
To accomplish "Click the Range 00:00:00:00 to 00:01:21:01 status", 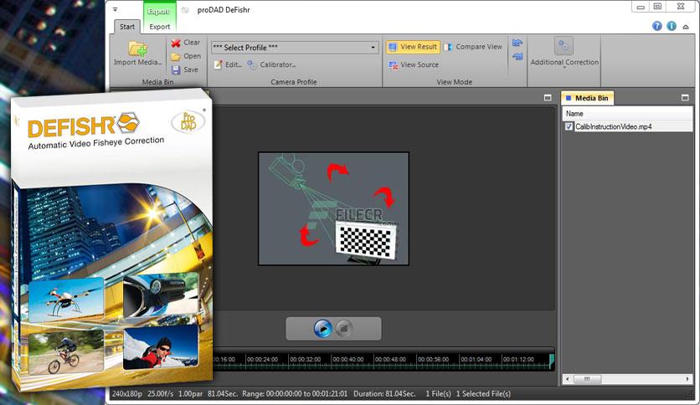I will point(295,394).
